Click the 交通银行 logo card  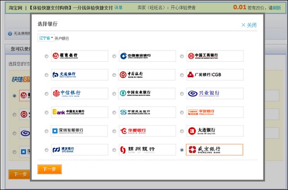80,75
